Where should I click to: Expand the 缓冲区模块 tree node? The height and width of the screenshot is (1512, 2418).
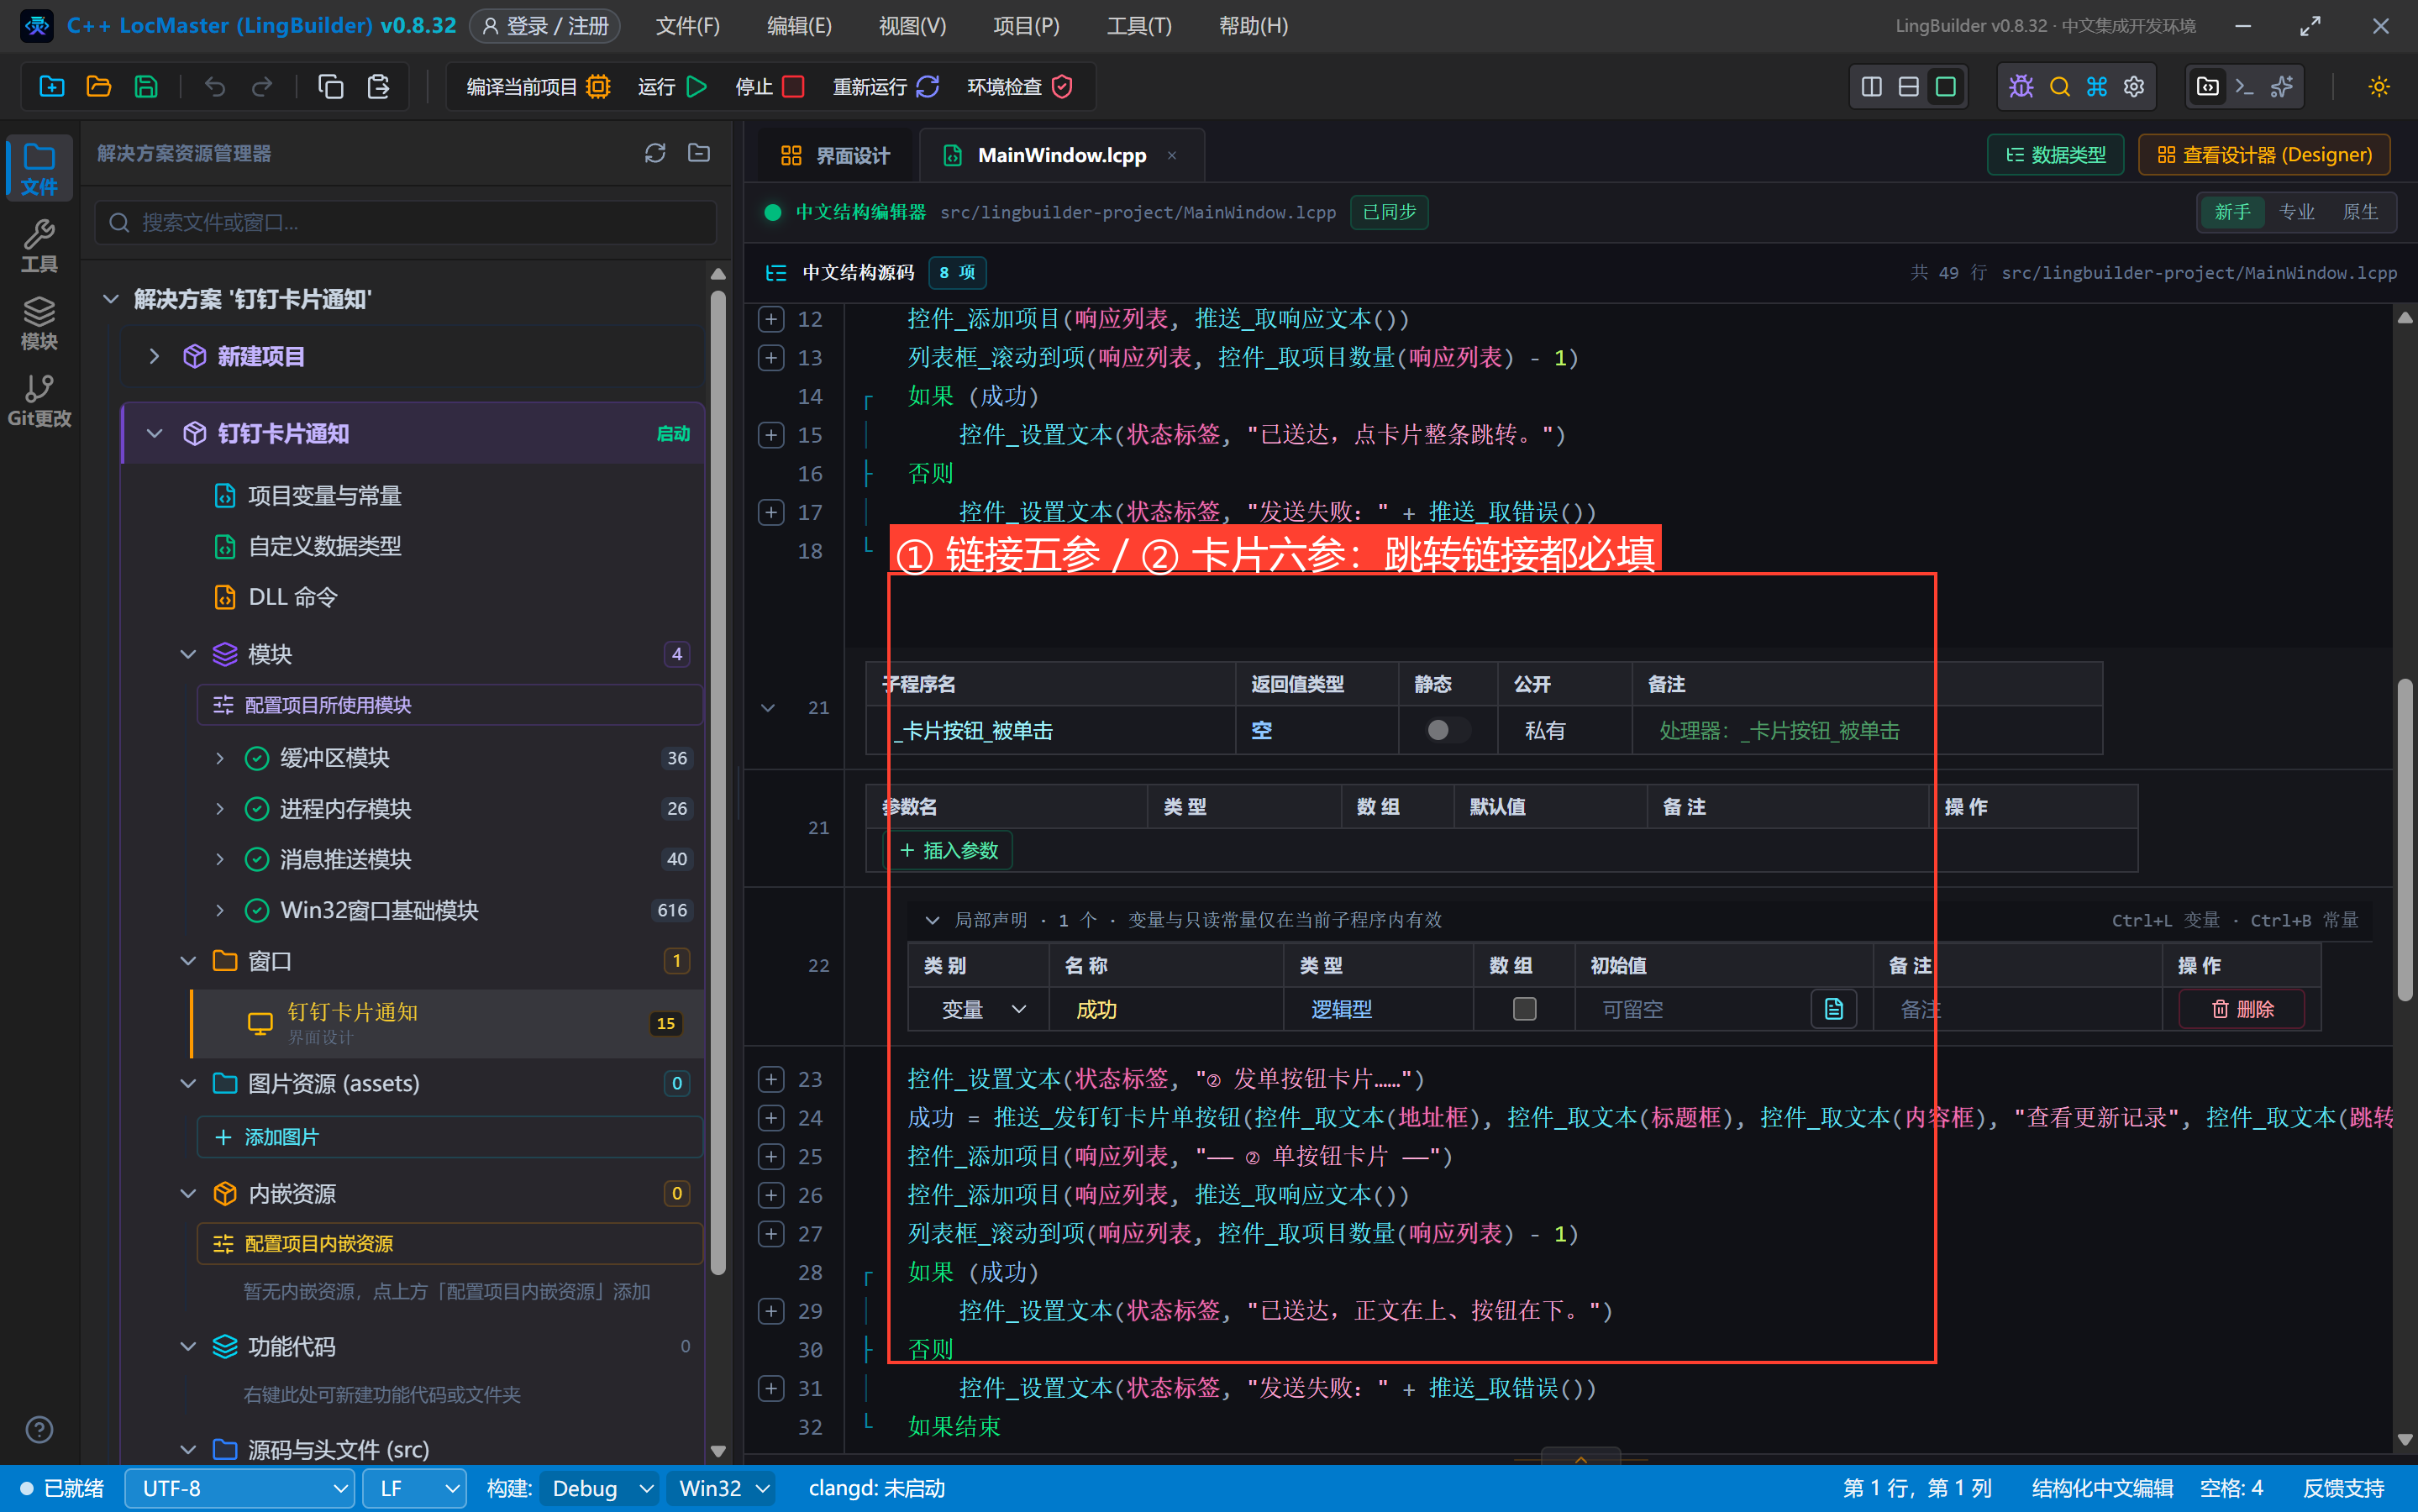point(220,758)
